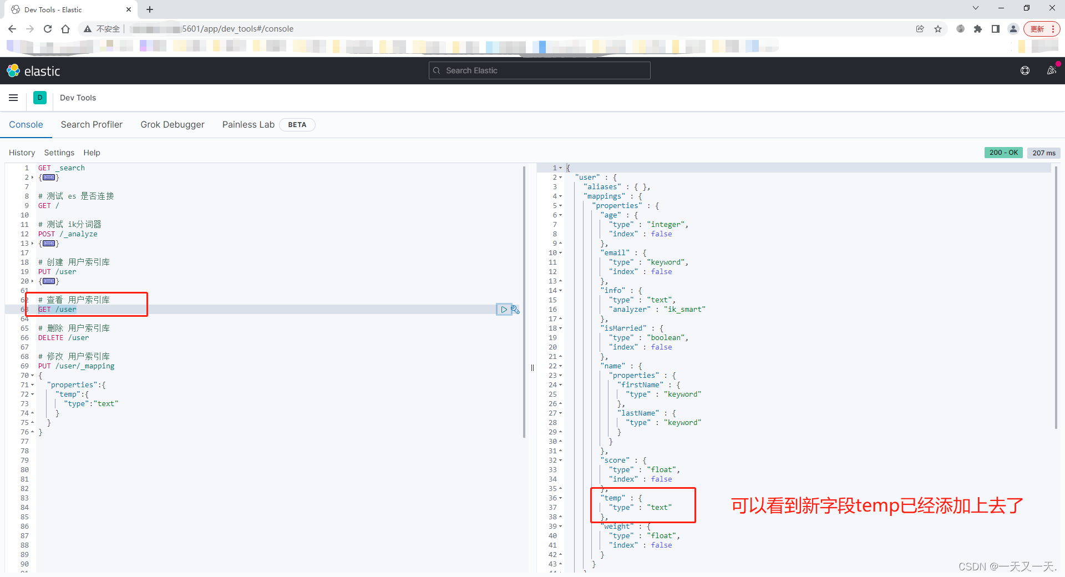Open the Settings menu in the console
This screenshot has width=1065, height=577.
[x=58, y=153]
